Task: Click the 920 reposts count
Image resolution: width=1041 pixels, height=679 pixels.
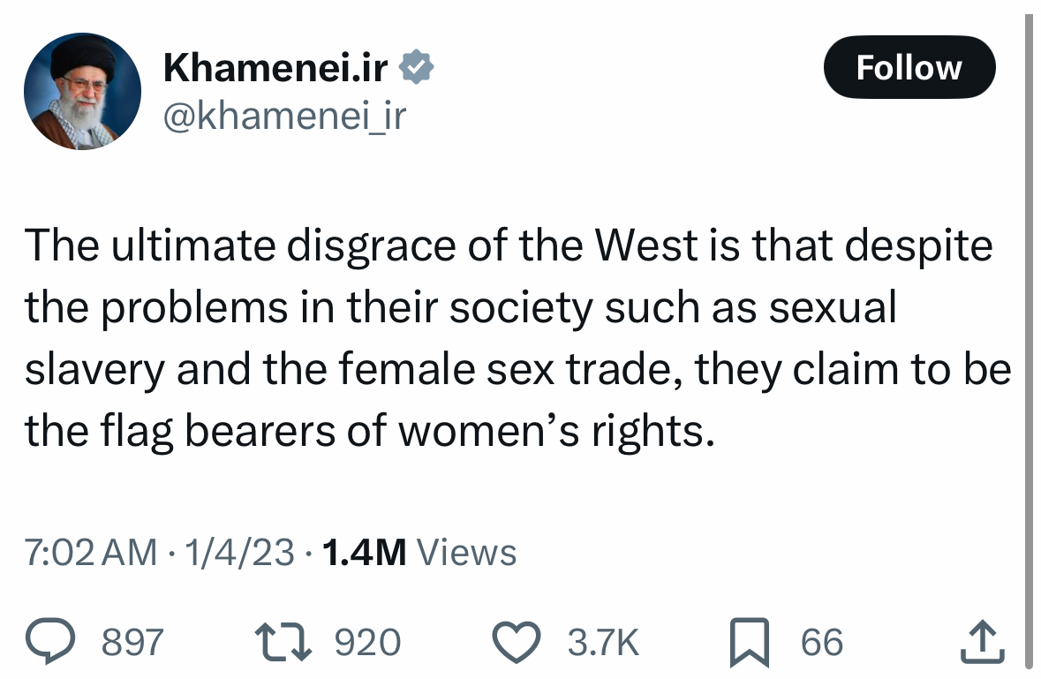Action: [368, 642]
